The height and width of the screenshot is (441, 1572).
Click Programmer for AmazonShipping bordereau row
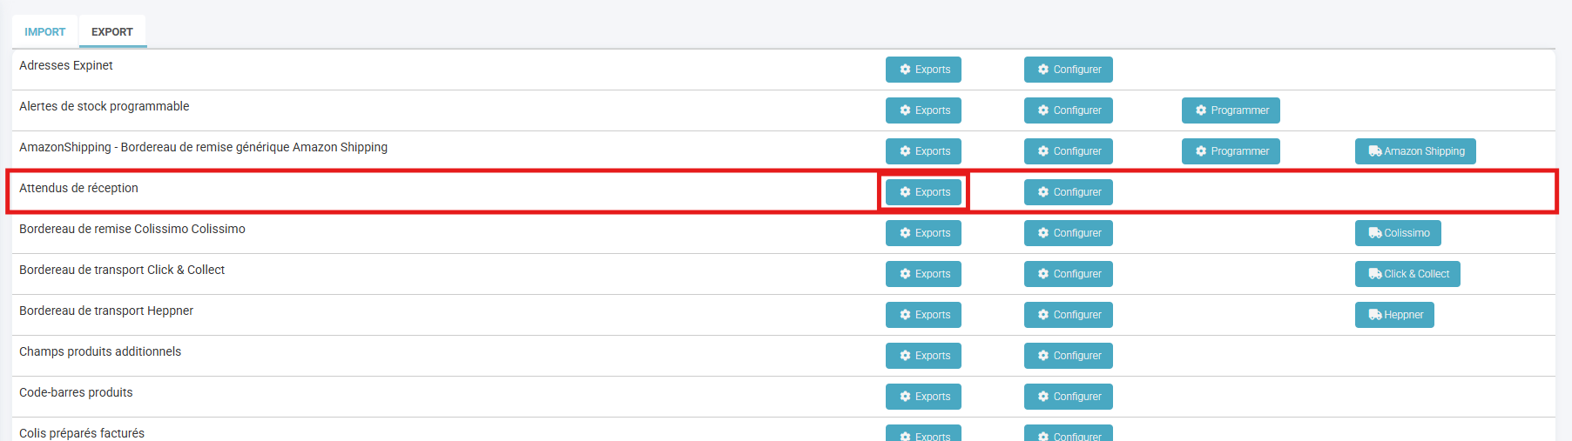(x=1230, y=151)
